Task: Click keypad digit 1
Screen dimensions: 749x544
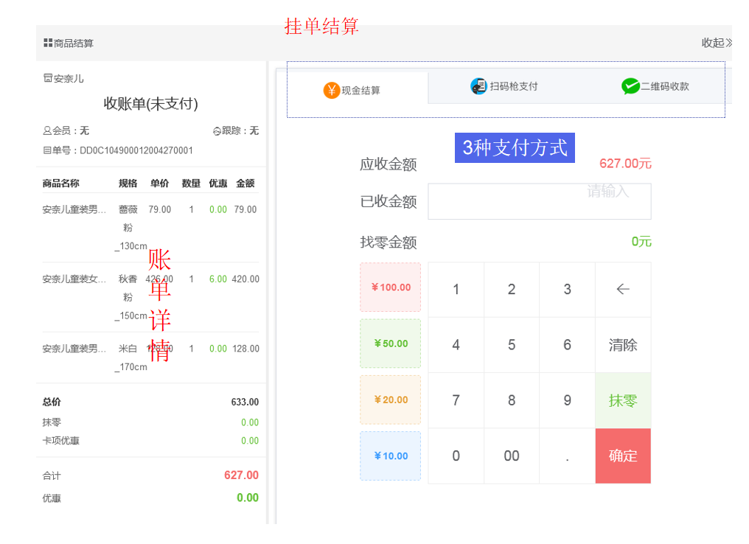Action: coord(456,290)
